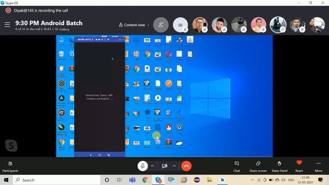Viewport: 329px width, 185px height.
Task: Open Task View on the taskbar
Action: [119, 180]
